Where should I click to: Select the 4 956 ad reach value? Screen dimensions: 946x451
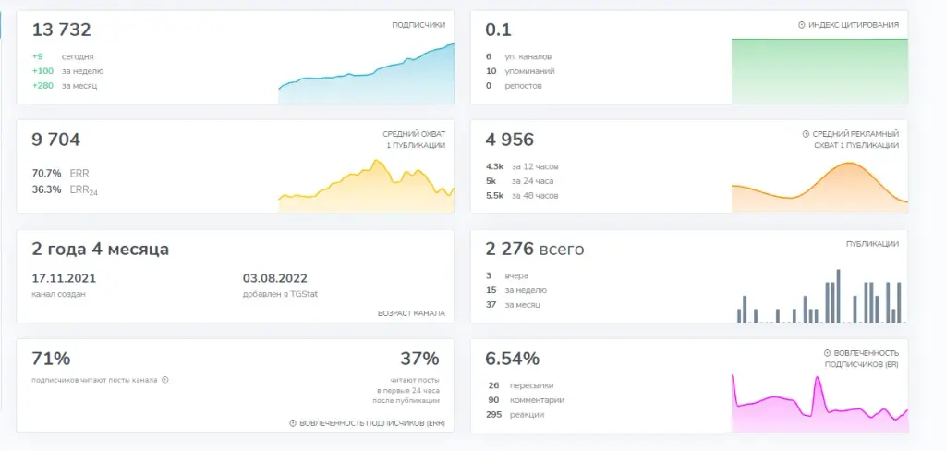(x=510, y=140)
